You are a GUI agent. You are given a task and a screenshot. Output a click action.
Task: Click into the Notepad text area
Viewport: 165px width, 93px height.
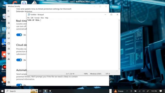[73, 44]
